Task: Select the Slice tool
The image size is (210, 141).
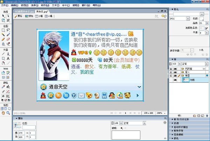Action: (x=8, y=73)
